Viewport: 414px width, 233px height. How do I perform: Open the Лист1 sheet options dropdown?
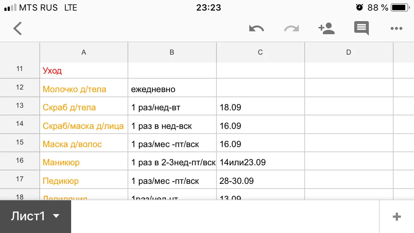(56, 216)
